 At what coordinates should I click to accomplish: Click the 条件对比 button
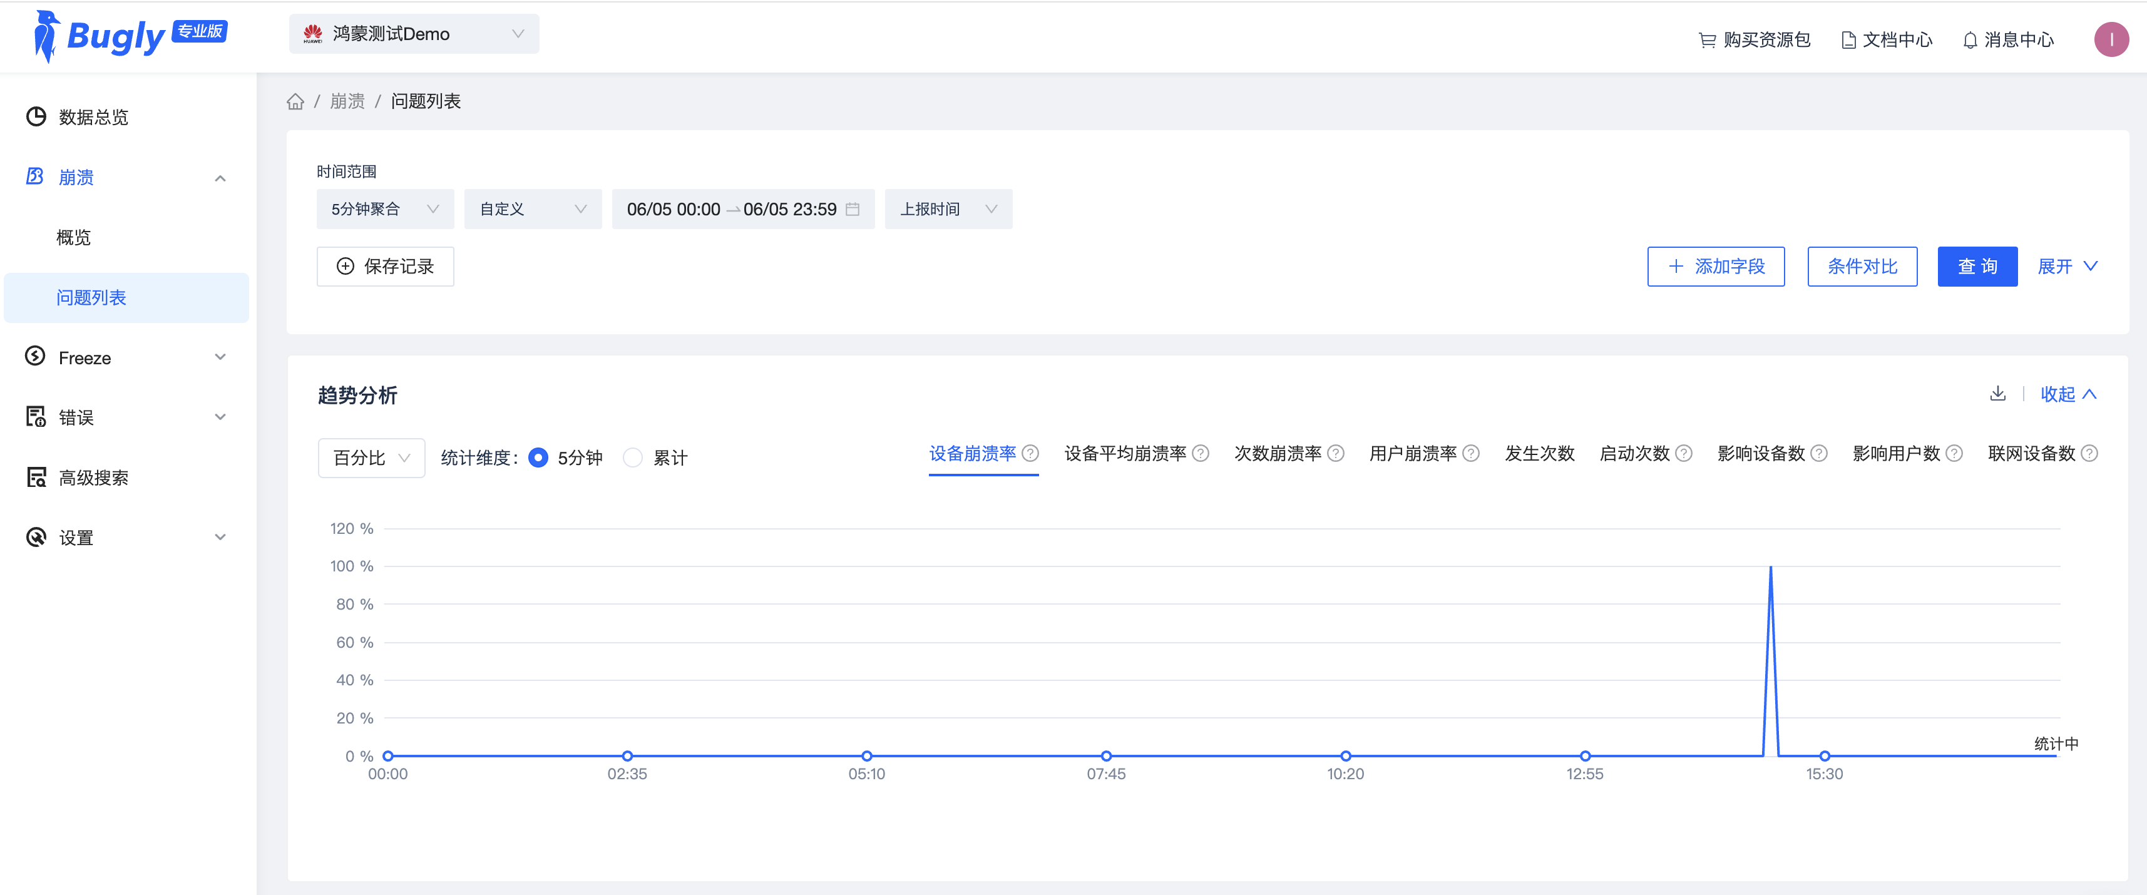pos(1862,266)
